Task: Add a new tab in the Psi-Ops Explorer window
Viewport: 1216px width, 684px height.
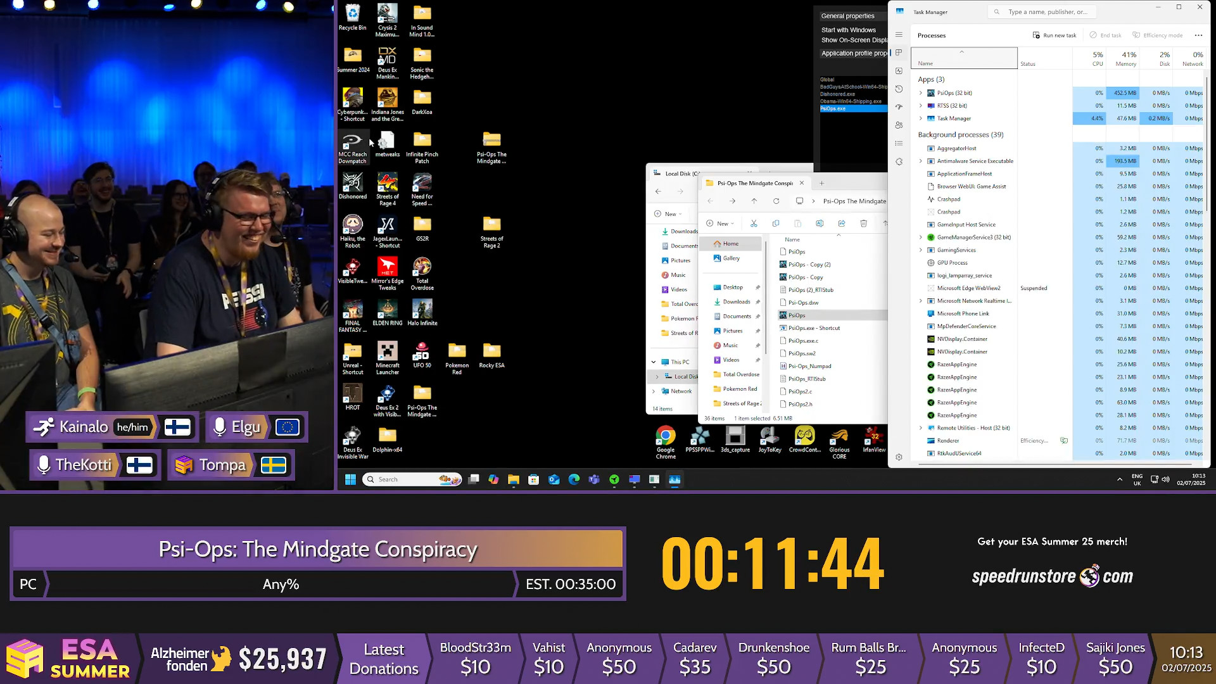Action: (821, 183)
